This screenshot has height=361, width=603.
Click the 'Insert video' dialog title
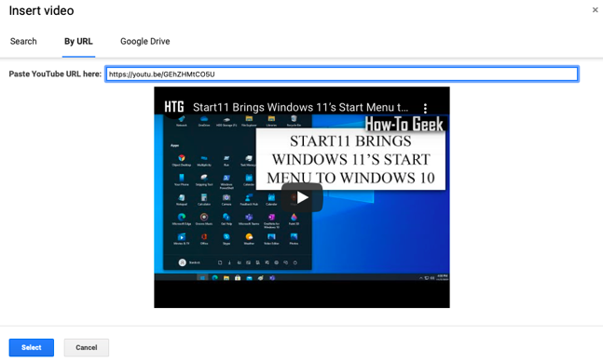click(42, 11)
